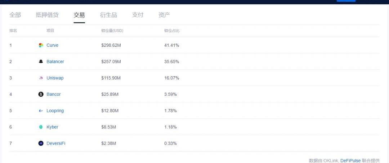The height and width of the screenshot is (163, 389).
Task: Click the blue button at top right
Action: 346,1
